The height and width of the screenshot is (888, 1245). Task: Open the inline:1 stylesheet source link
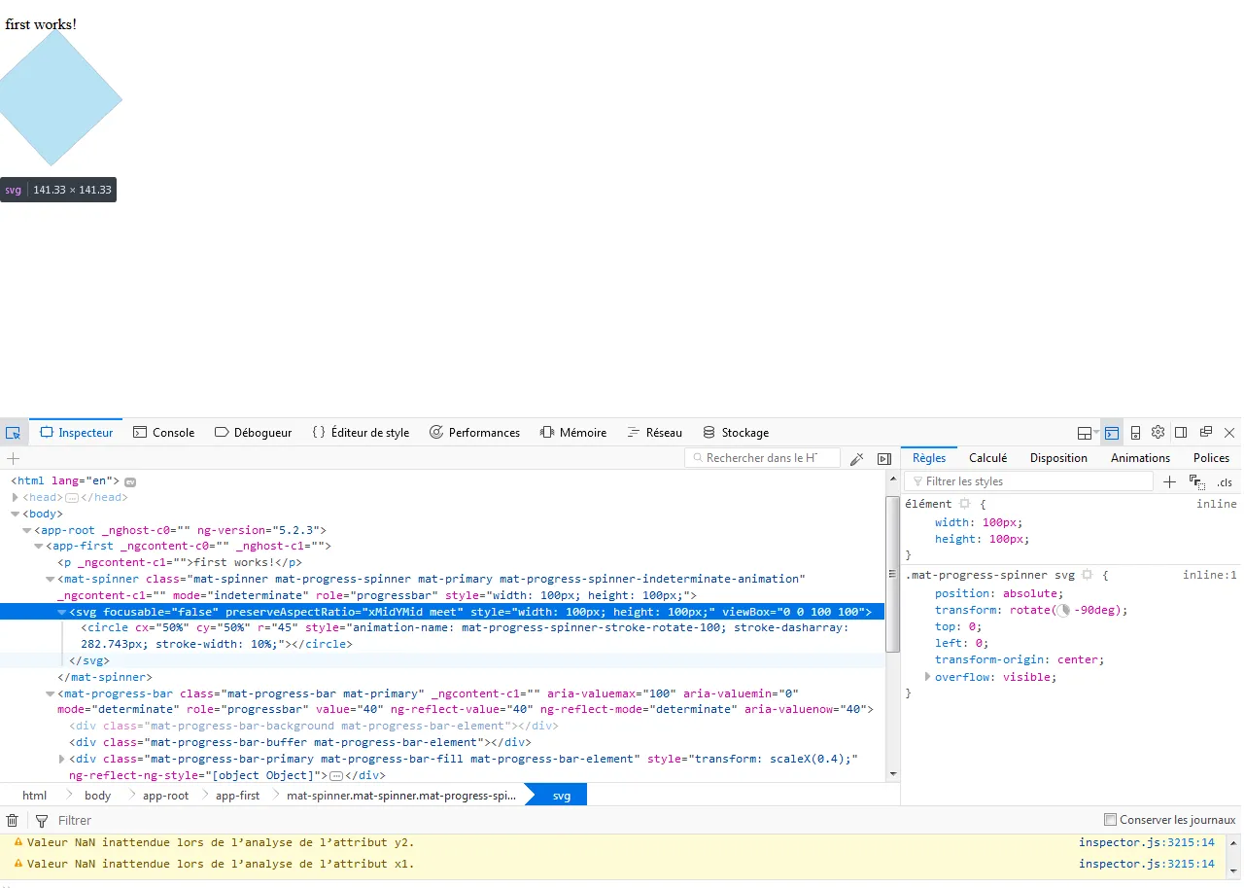pos(1209,575)
